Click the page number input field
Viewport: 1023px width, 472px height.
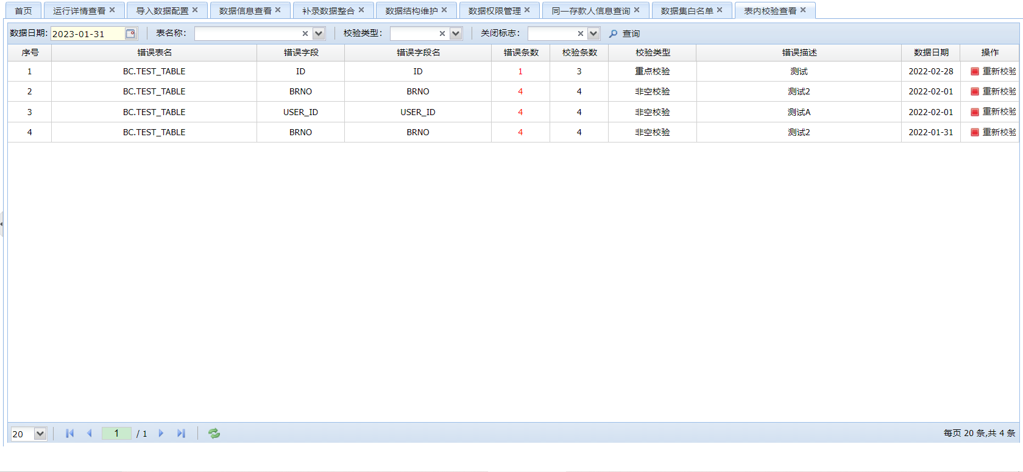point(116,433)
